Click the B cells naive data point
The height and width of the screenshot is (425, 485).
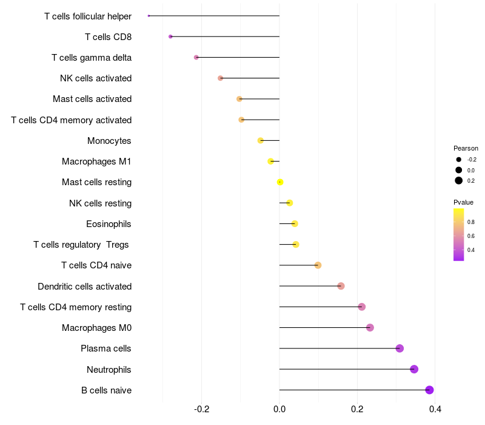tap(429, 390)
